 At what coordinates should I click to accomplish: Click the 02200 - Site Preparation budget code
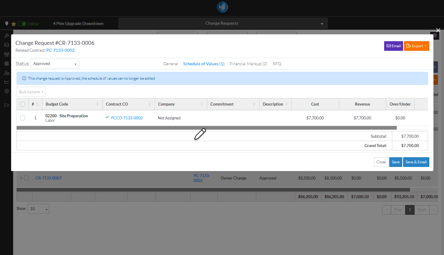point(67,116)
